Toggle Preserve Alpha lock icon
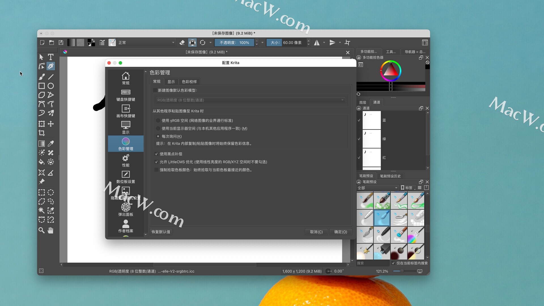544x306 pixels. 192,42
